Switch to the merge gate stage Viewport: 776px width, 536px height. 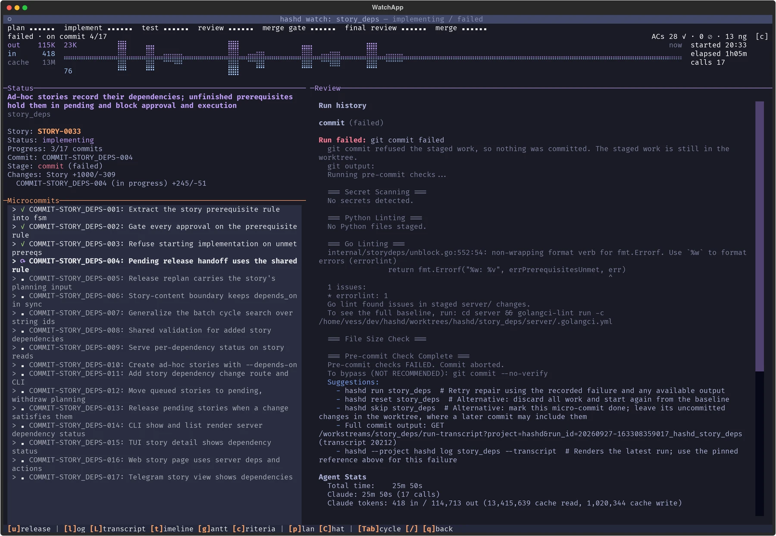(299, 28)
